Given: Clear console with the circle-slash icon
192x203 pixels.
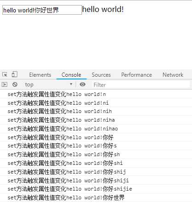Looking at the screenshot, I should [x=15, y=85].
